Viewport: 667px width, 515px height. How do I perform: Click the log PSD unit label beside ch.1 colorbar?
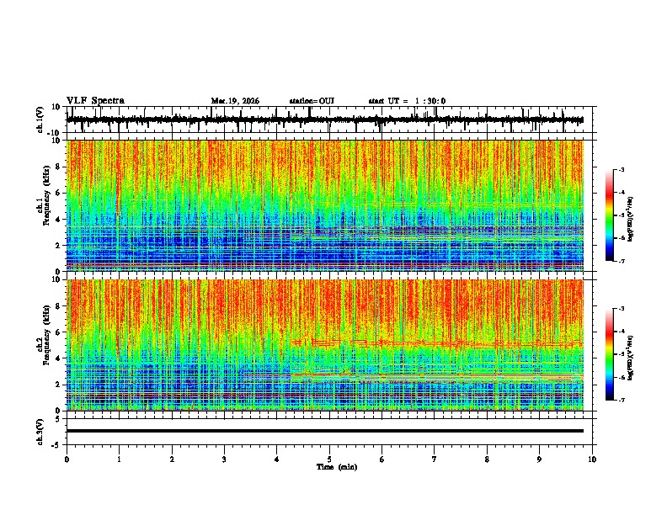tap(631, 220)
